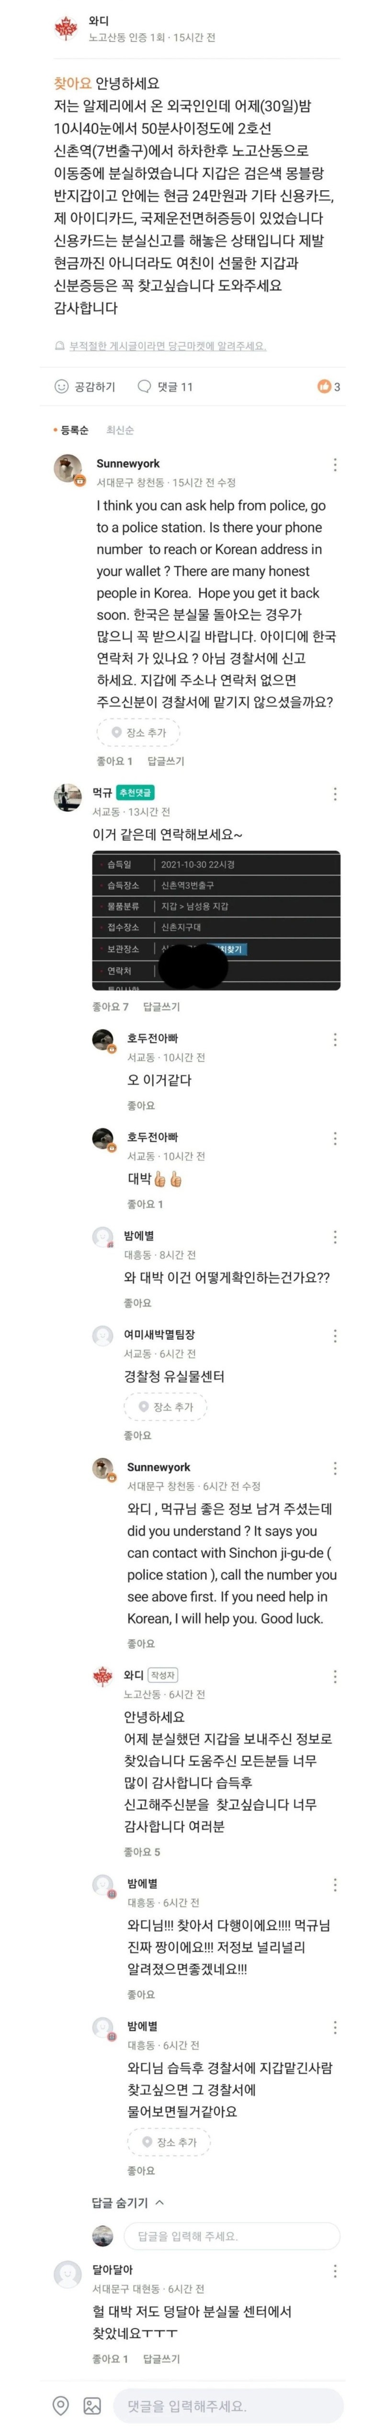Switch comment sorting to 등록순
The height and width of the screenshot is (2433, 387).
point(74,431)
